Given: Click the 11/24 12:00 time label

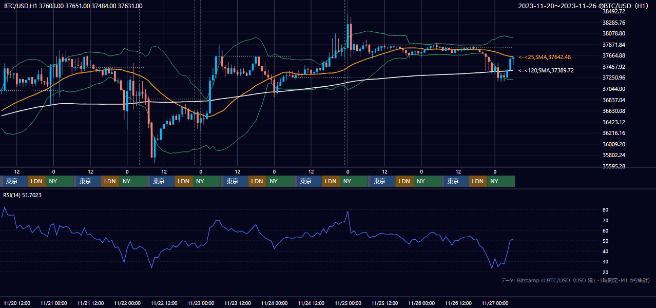Looking at the screenshot, I should point(311,303).
